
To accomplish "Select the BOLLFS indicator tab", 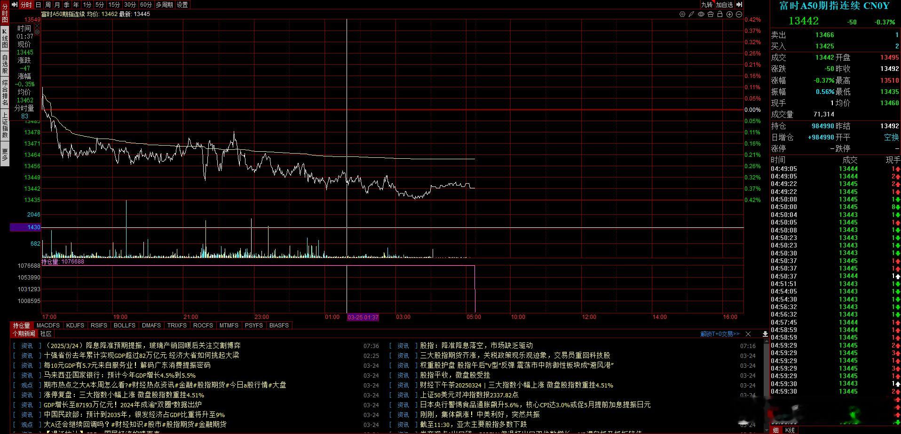I will click(125, 325).
